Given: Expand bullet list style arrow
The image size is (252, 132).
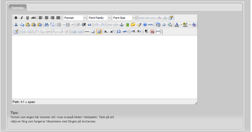Looking at the screenshot, I should click(x=64, y=25).
